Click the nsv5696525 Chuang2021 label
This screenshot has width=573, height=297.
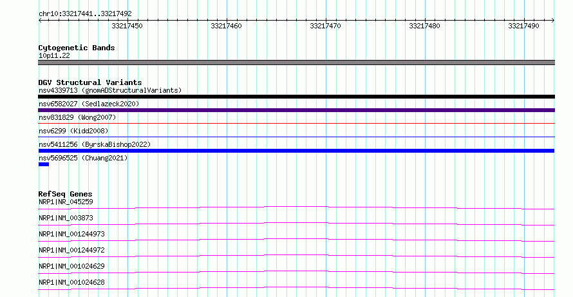click(x=83, y=158)
